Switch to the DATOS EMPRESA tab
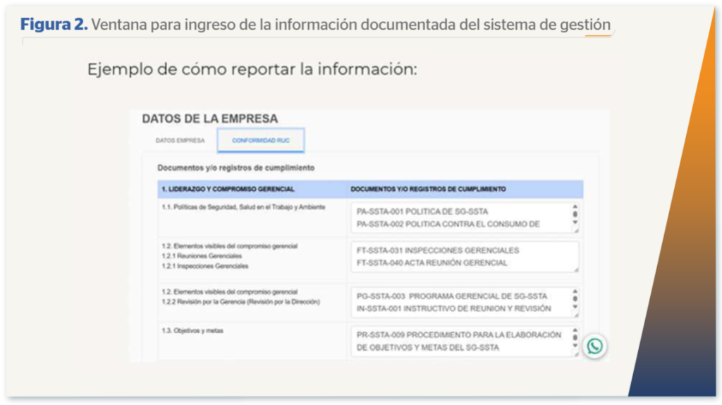Image resolution: width=722 pixels, height=405 pixels. tap(180, 140)
